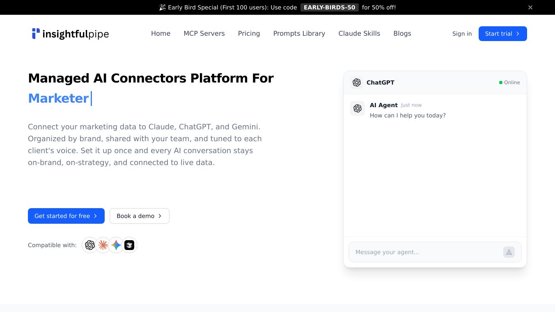The height and width of the screenshot is (312, 555).
Task: Open the Prompts Library page
Action: (299, 34)
